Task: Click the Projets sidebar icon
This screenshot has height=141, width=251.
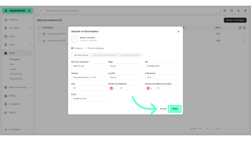Action: pos(6,36)
